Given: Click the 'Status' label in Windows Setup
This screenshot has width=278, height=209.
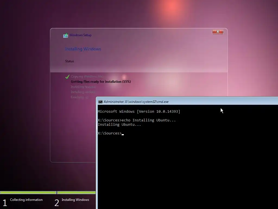Looking at the screenshot, I should [69, 61].
